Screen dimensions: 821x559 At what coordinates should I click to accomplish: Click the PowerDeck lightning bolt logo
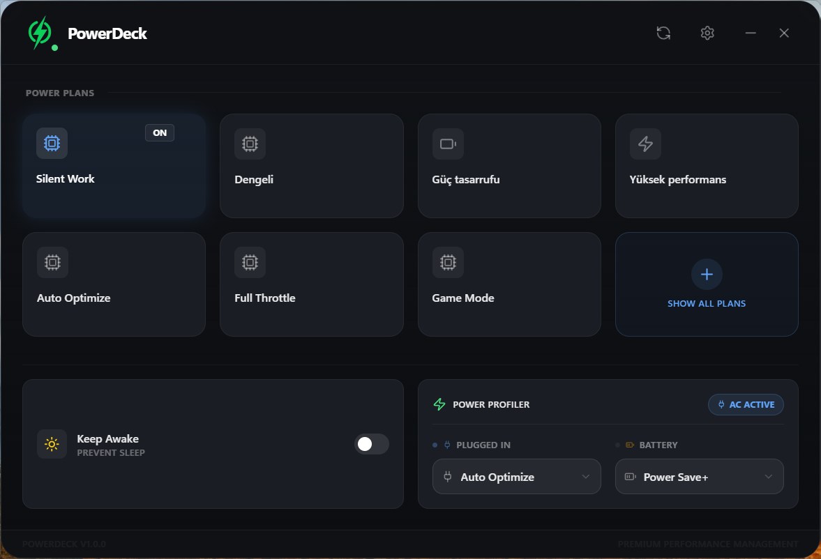40,33
